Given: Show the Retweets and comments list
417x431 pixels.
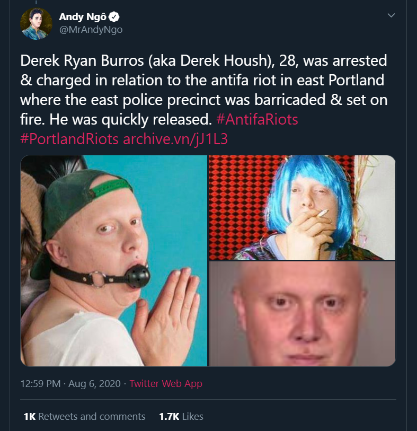Looking at the screenshot, I should [x=85, y=417].
